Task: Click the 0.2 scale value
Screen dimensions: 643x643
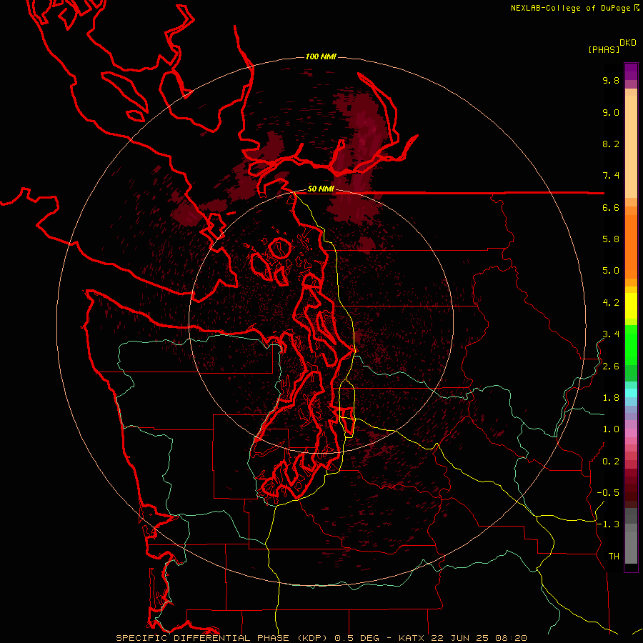Action: click(611, 462)
